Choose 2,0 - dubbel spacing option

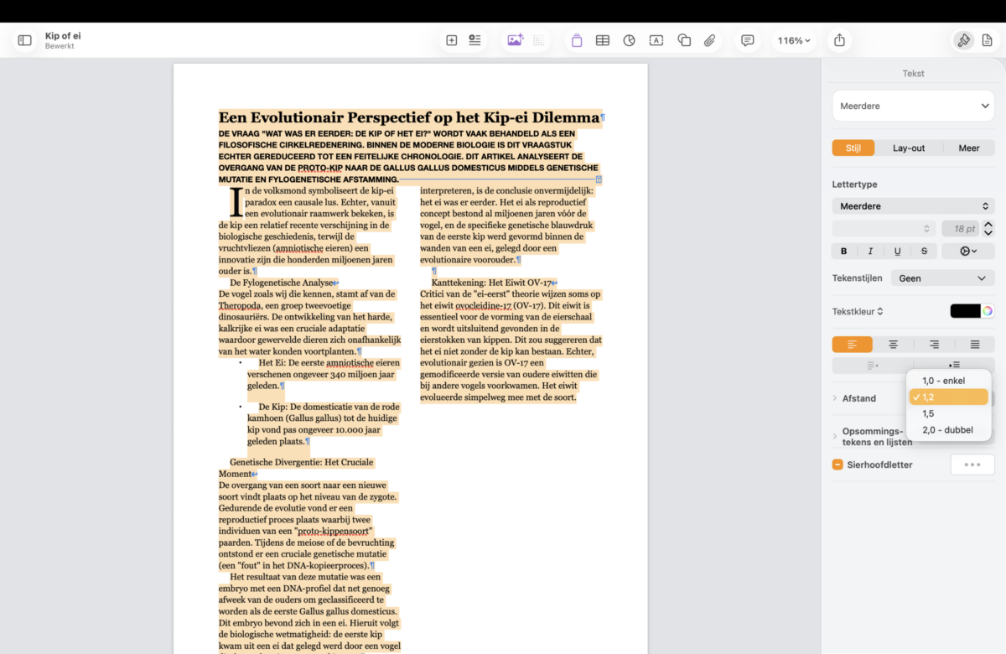[x=947, y=430]
